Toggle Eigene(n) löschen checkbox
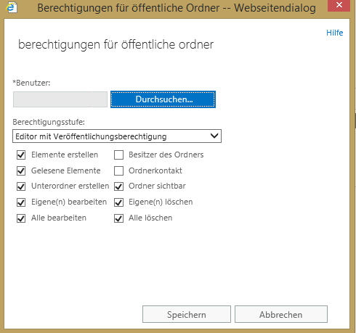 (118, 202)
